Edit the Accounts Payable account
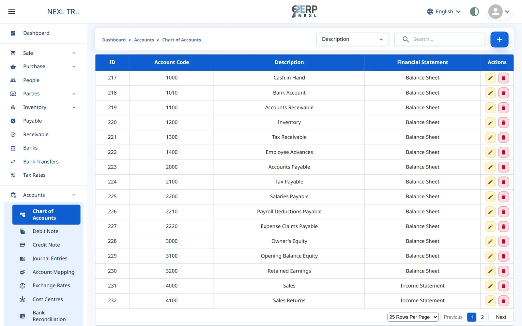522x326 pixels. [490, 167]
